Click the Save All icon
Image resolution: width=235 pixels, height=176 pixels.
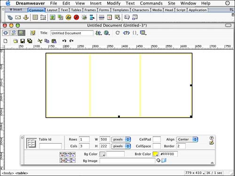tap(30, 41)
